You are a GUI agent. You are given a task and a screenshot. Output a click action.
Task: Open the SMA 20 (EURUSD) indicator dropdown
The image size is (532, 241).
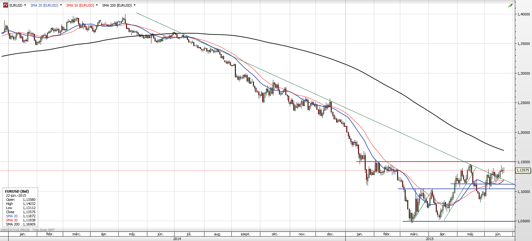(x=61, y=5)
